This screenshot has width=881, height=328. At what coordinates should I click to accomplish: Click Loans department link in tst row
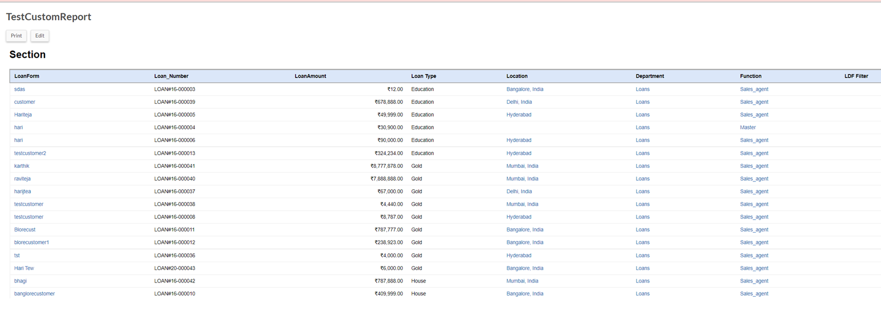coord(642,256)
